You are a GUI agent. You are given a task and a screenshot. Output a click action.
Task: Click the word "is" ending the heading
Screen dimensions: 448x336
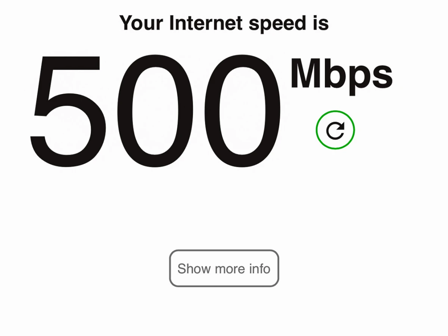pyautogui.click(x=319, y=23)
